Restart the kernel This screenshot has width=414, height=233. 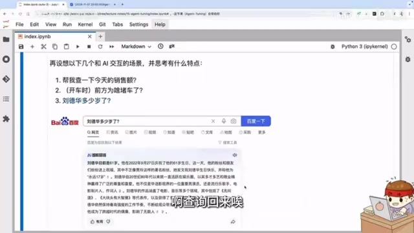[100, 47]
